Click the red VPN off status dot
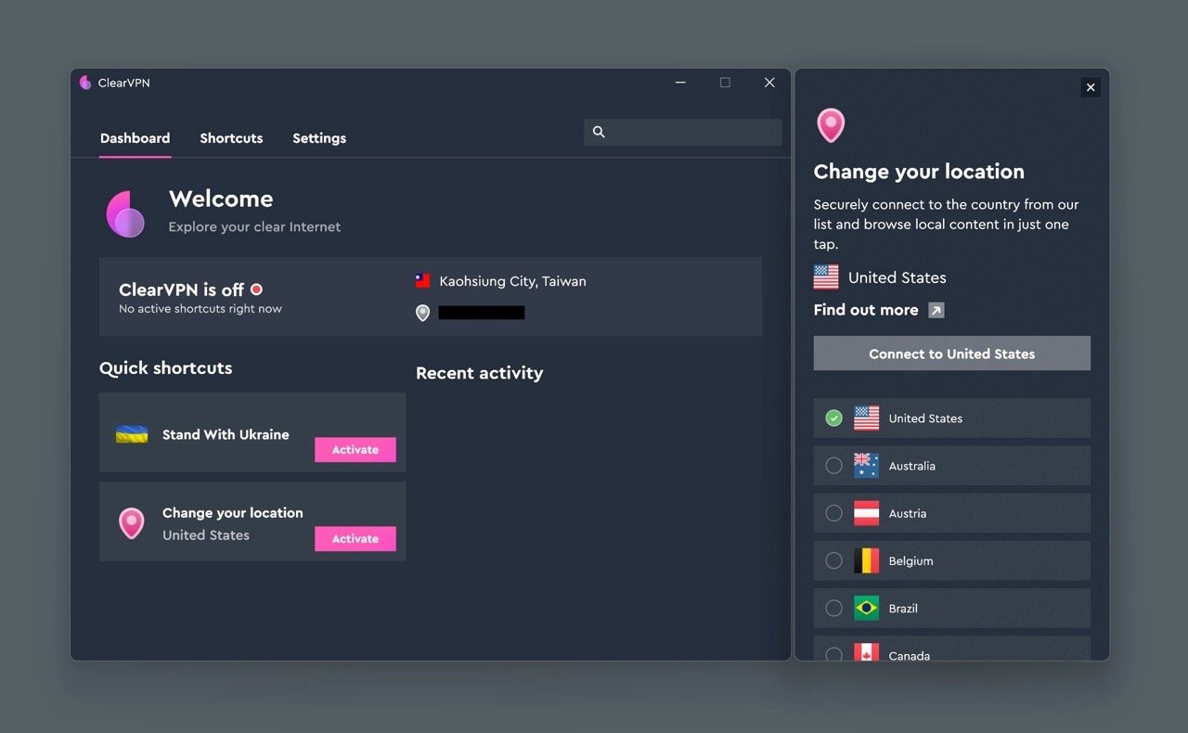This screenshot has width=1188, height=733. coord(256,289)
